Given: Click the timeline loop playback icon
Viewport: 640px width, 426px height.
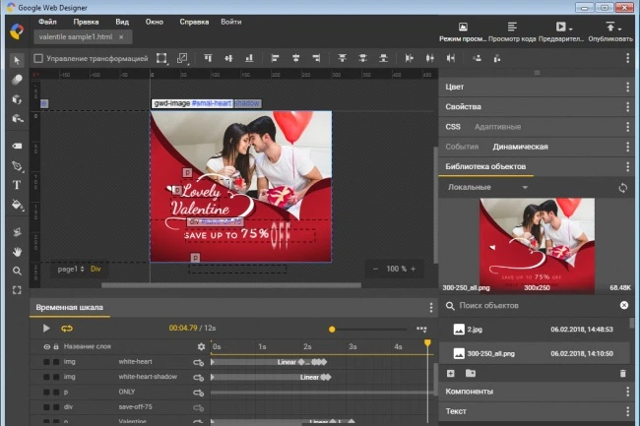Looking at the screenshot, I should (x=67, y=329).
